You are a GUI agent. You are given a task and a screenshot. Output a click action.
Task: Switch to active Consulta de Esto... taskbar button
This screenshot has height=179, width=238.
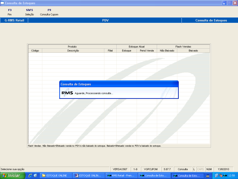(187, 176)
